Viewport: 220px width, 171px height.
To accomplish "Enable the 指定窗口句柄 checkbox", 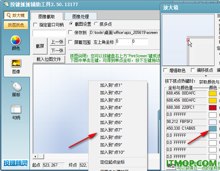I will click(35, 25).
